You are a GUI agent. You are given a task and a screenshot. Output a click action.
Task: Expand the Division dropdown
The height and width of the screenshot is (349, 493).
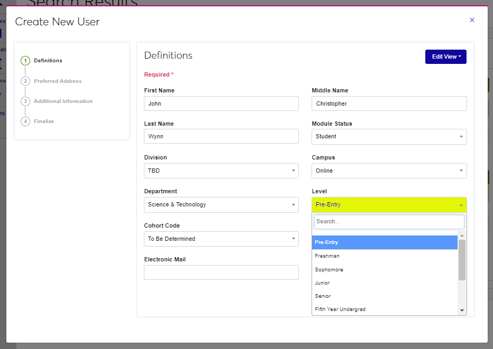click(221, 171)
